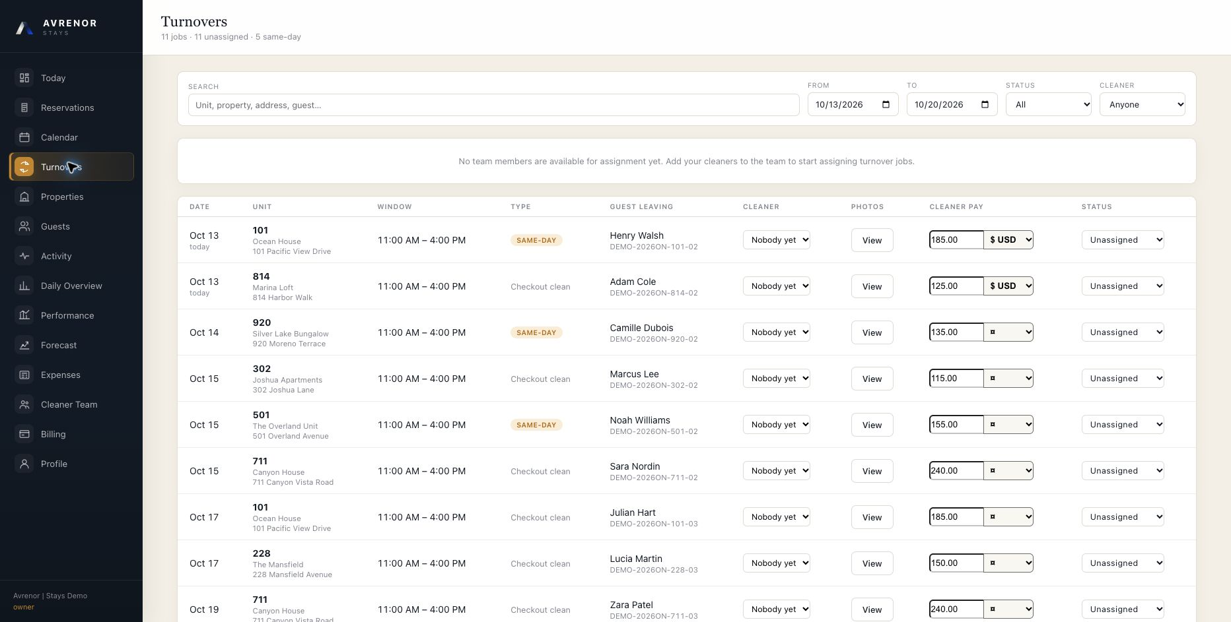Click the SAME-DAY badge for unit 920
Image resolution: width=1231 pixels, height=622 pixels.
point(536,332)
